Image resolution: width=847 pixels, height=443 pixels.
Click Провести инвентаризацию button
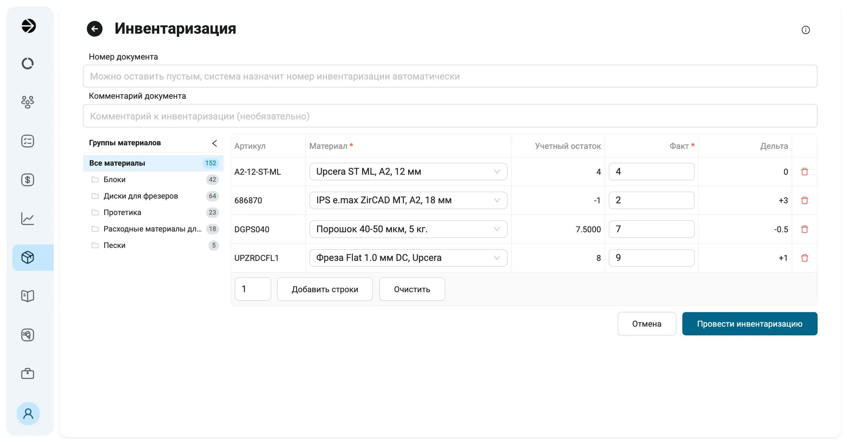coord(750,324)
